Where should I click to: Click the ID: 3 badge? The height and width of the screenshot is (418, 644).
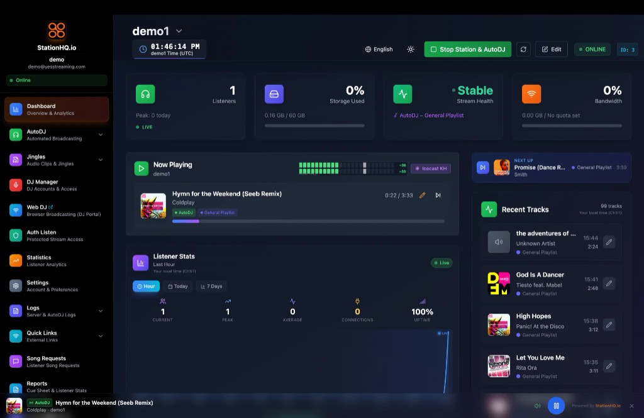(x=628, y=49)
